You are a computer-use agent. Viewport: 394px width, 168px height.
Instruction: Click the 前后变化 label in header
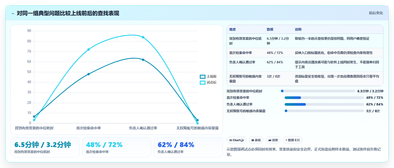click(376, 13)
